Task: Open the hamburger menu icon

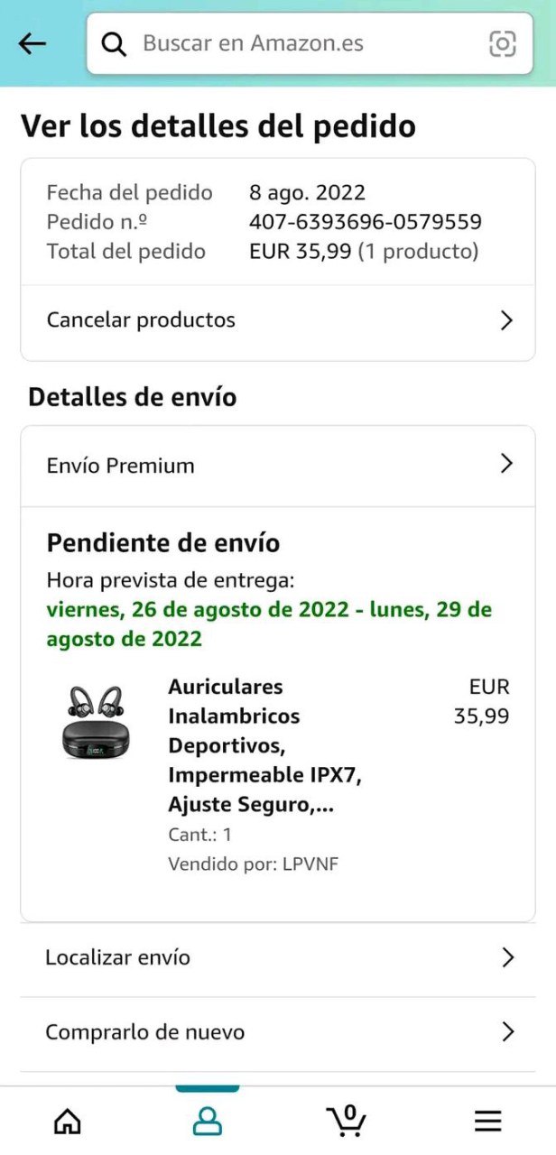Action: click(x=488, y=1122)
